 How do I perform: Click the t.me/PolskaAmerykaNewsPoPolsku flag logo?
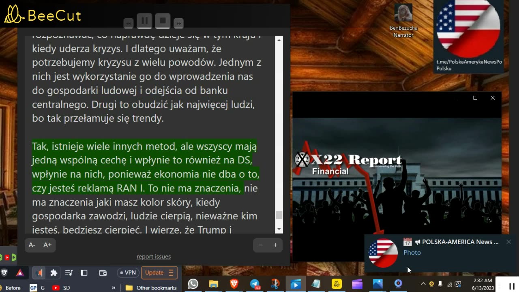coord(468,29)
